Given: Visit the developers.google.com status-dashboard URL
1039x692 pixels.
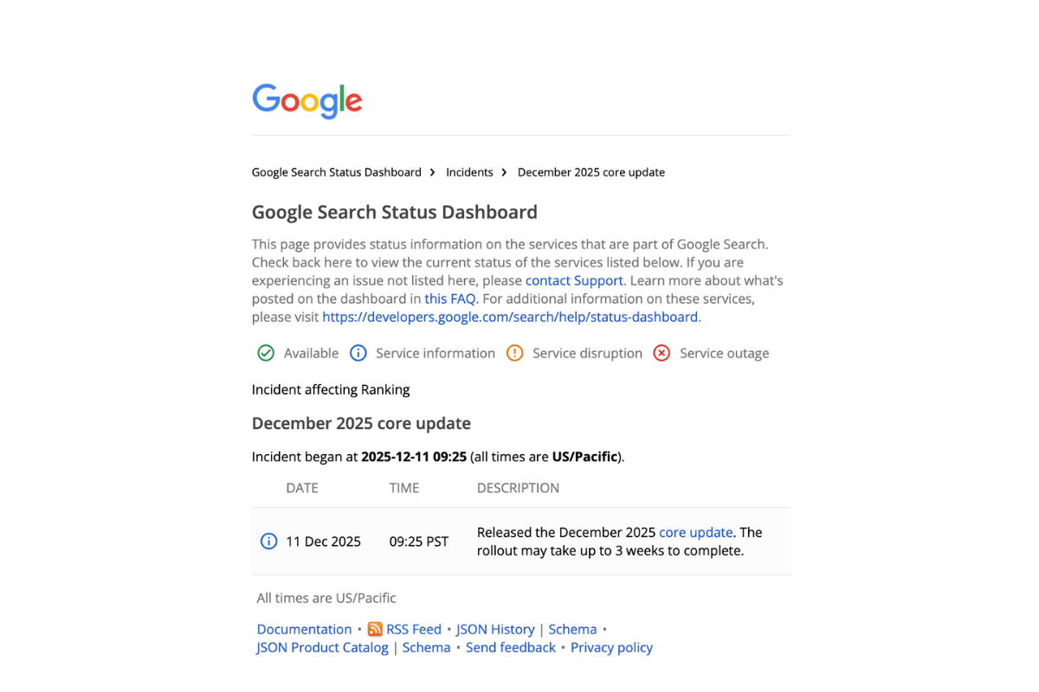Looking at the screenshot, I should click(509, 317).
